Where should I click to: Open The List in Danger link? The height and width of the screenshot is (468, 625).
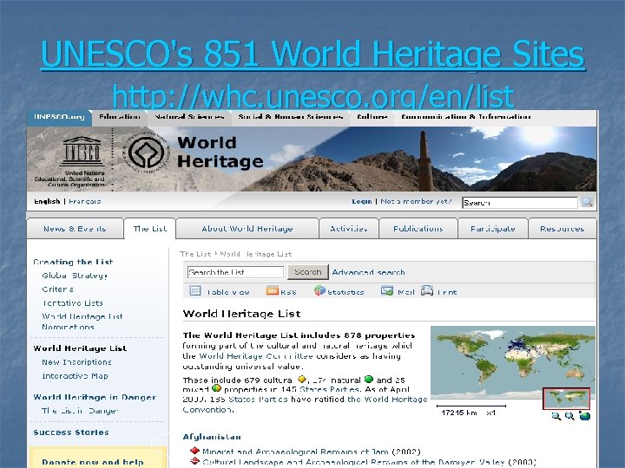tap(80, 411)
